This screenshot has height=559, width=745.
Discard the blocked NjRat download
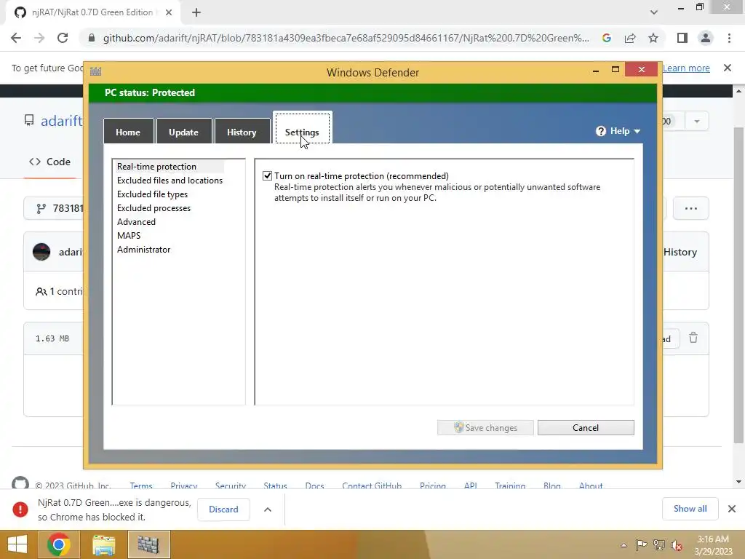pos(223,509)
